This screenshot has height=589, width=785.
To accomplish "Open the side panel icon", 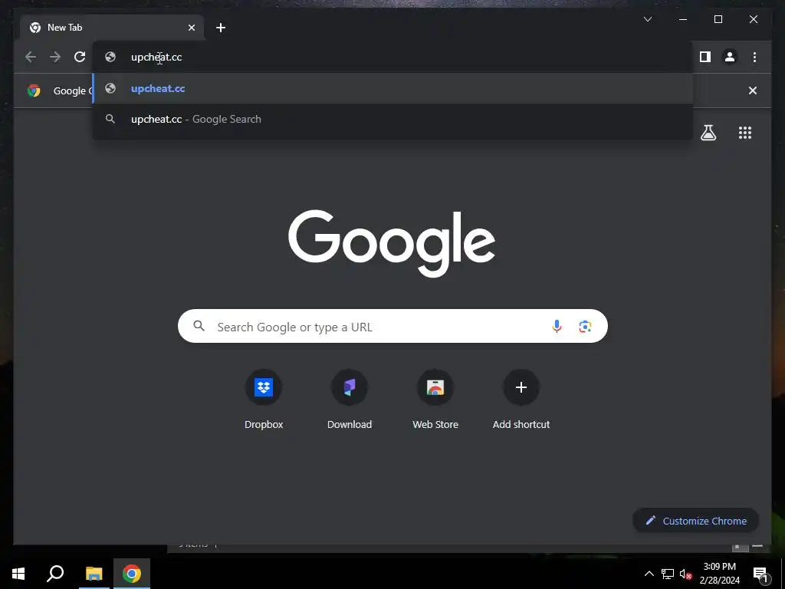I will coord(705,57).
